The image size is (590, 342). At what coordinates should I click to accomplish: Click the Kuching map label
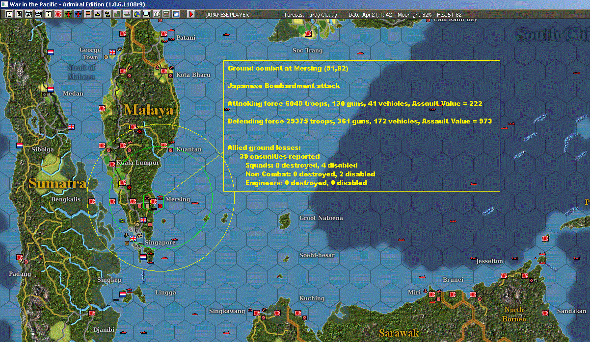pyautogui.click(x=312, y=298)
